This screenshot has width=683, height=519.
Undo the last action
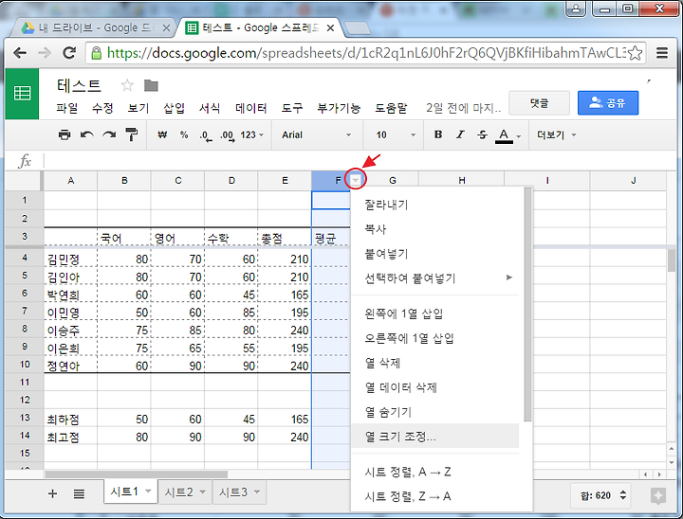87,134
